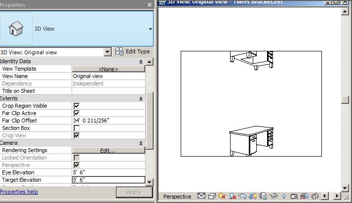This screenshot has height=203, width=352.
Task: Click the 3D view vertical scroll down arrow
Action: (x=345, y=188)
